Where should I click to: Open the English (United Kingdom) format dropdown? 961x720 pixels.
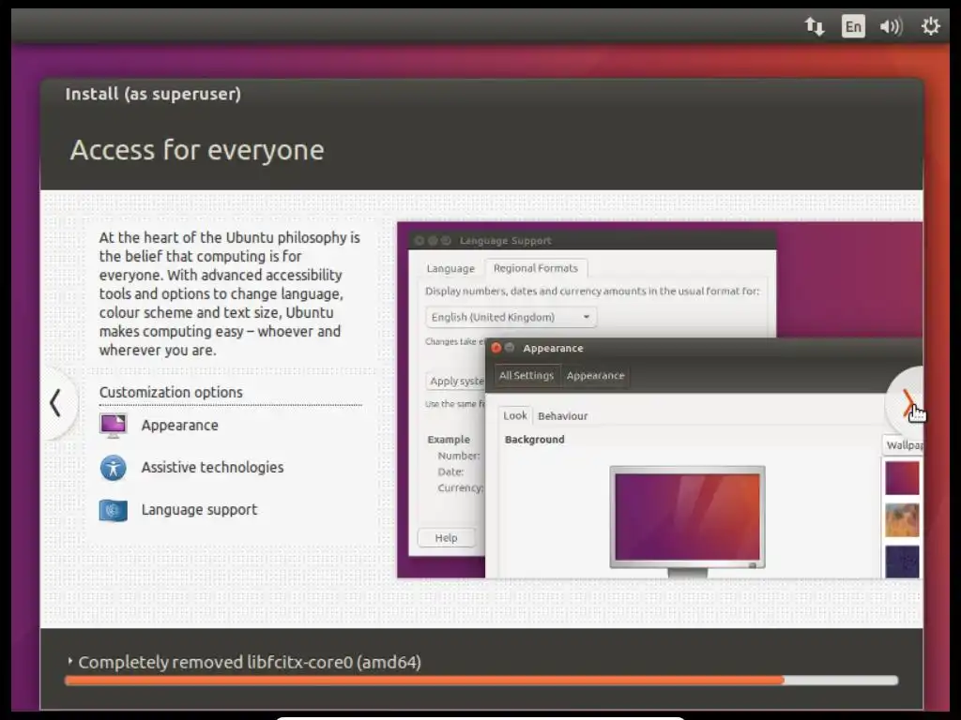click(511, 317)
